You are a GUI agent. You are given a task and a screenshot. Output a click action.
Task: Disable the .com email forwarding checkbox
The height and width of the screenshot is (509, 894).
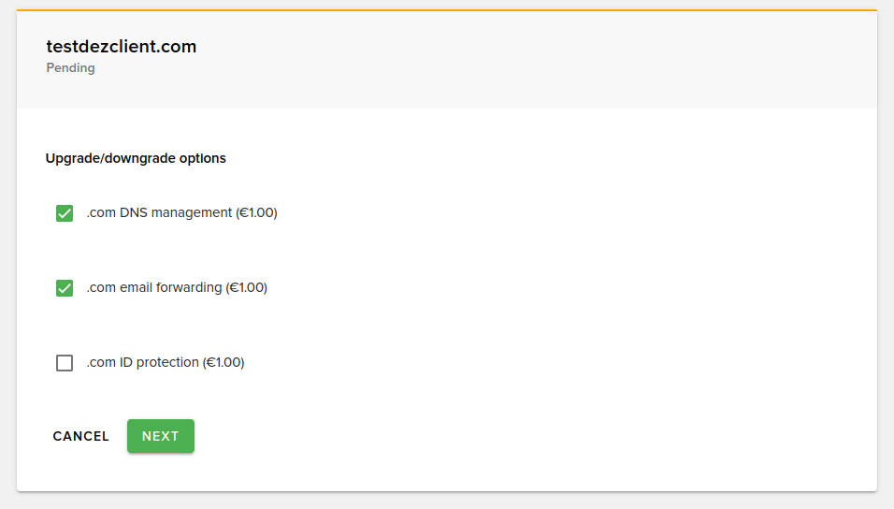tap(65, 288)
